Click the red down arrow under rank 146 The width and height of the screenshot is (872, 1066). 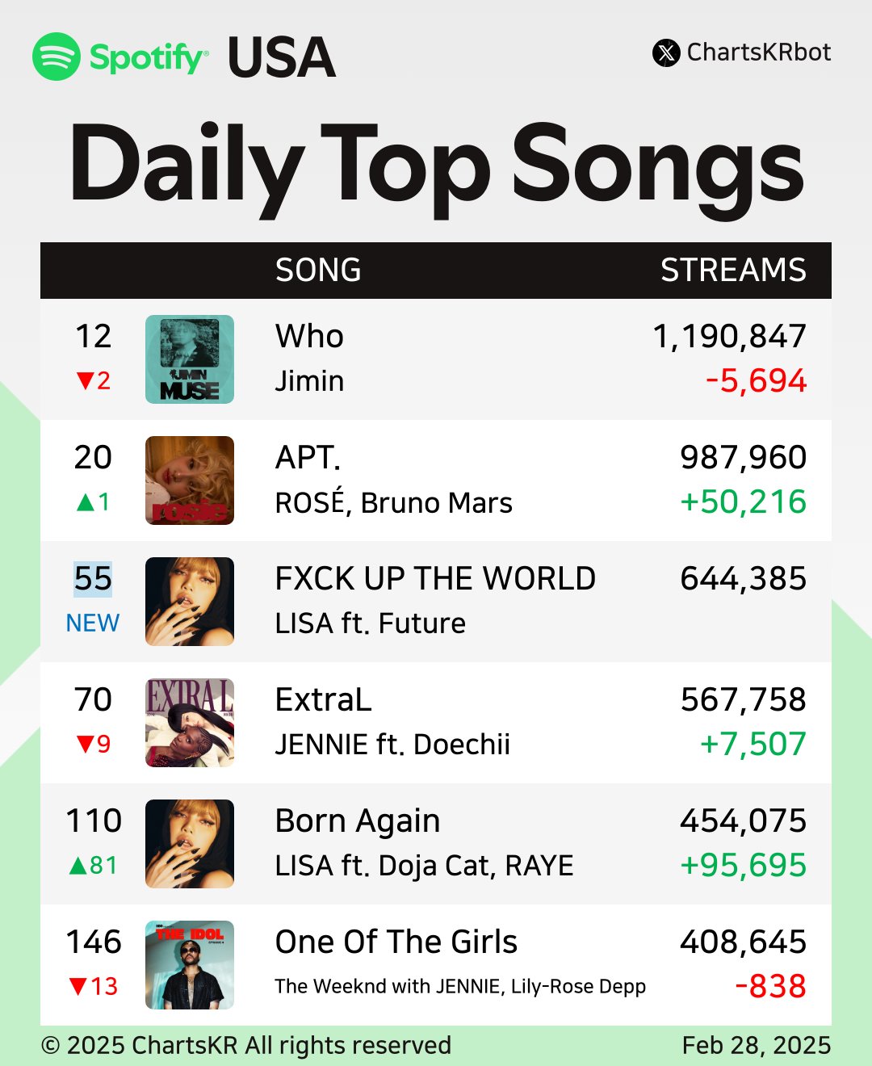78,986
